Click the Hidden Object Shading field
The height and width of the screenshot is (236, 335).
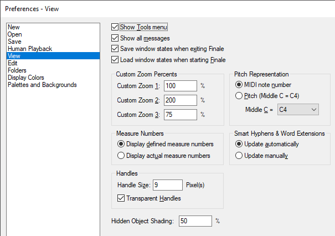195,221
